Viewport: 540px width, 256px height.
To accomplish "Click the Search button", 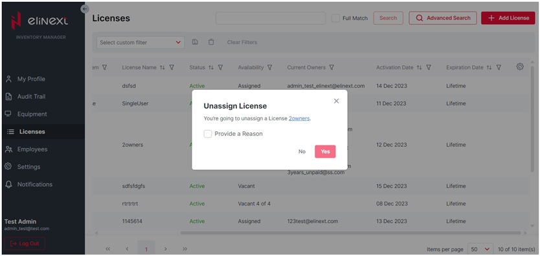I will tap(388, 18).
